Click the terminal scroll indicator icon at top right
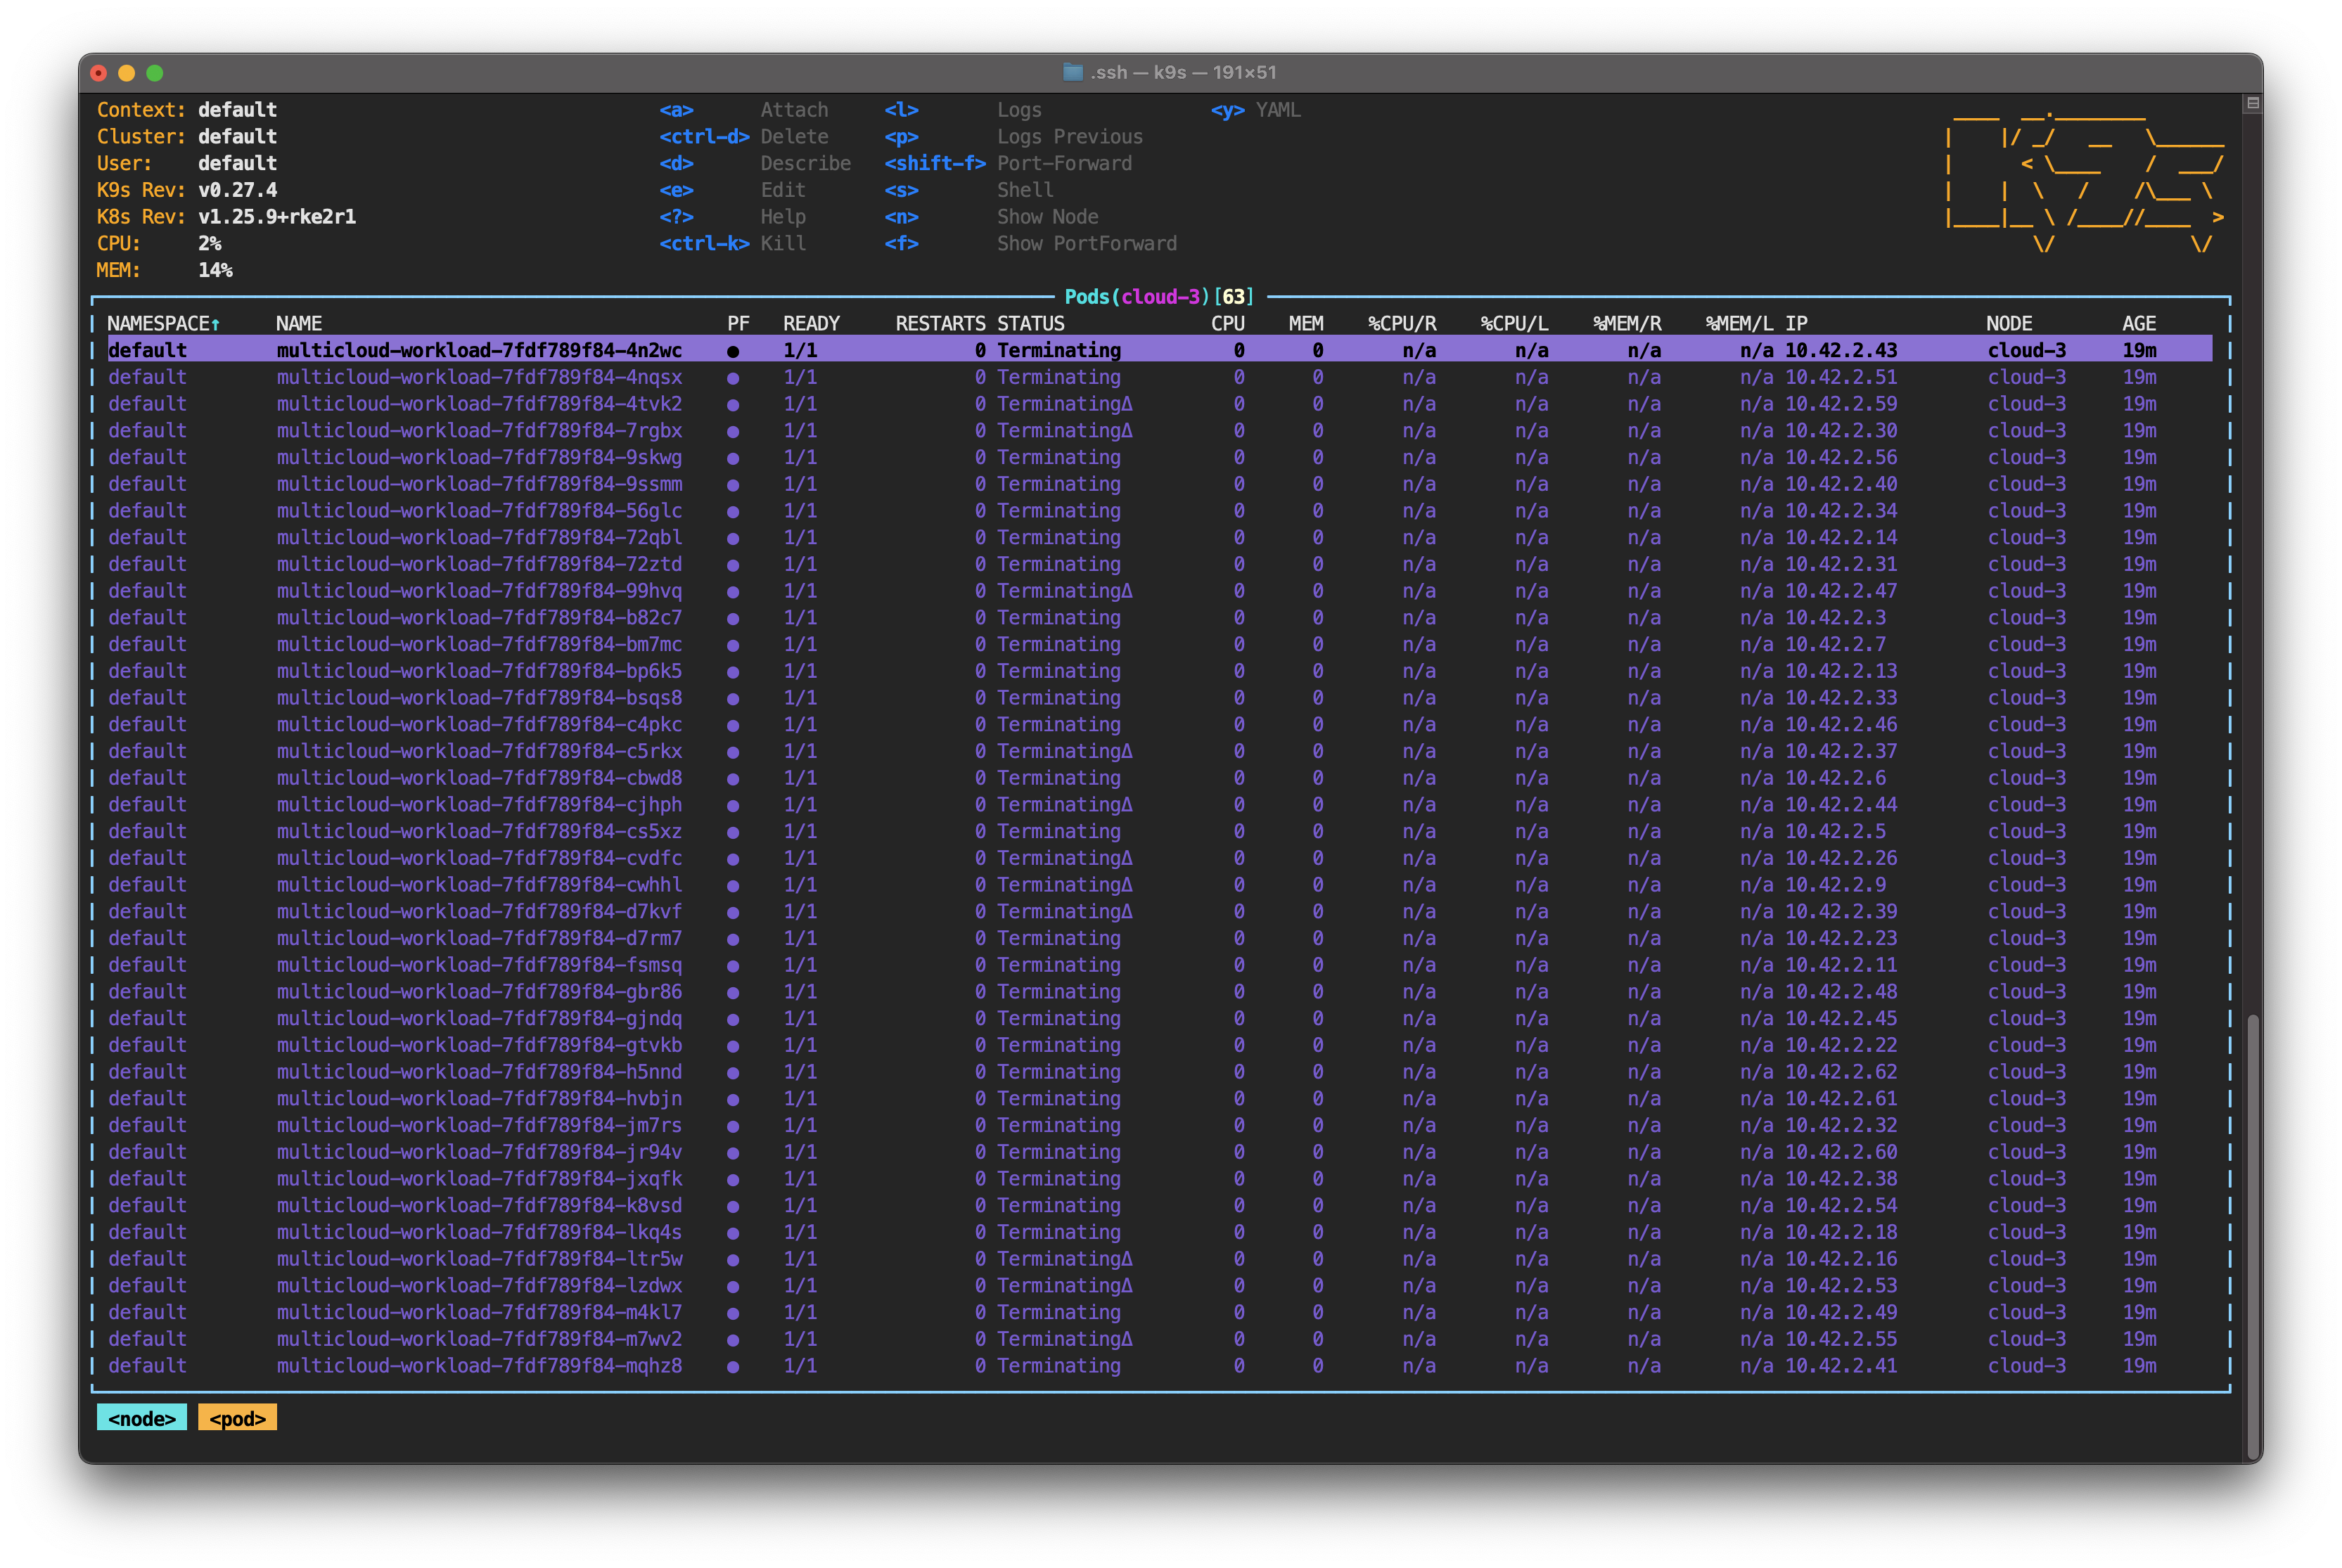 pos(2252,103)
